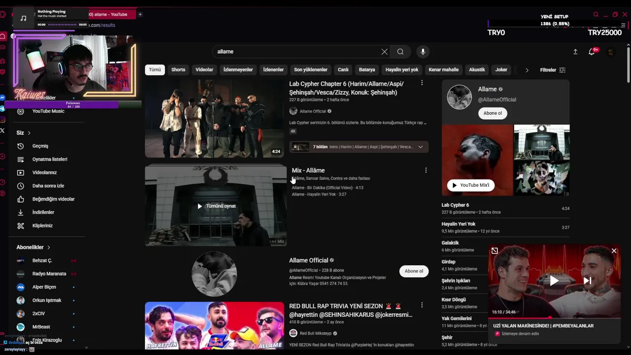Viewport: 631px width, 355px height.
Task: Select the Batarya filter chip
Action: click(x=367, y=70)
